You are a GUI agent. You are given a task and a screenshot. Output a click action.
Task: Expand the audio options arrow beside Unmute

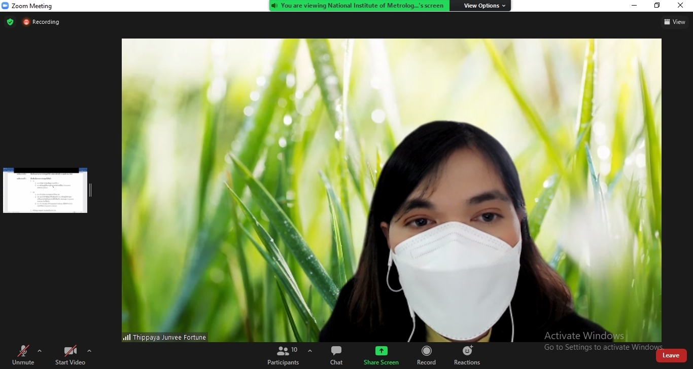tap(40, 351)
